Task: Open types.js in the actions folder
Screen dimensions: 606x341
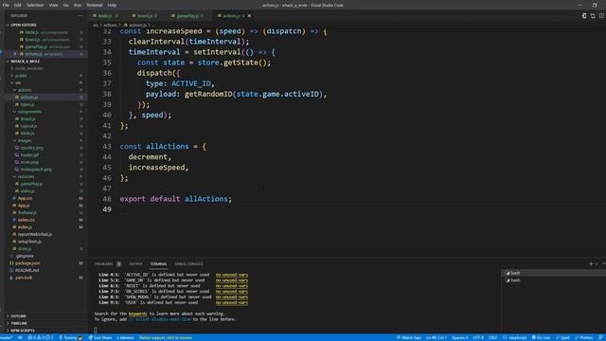Action: click(27, 104)
